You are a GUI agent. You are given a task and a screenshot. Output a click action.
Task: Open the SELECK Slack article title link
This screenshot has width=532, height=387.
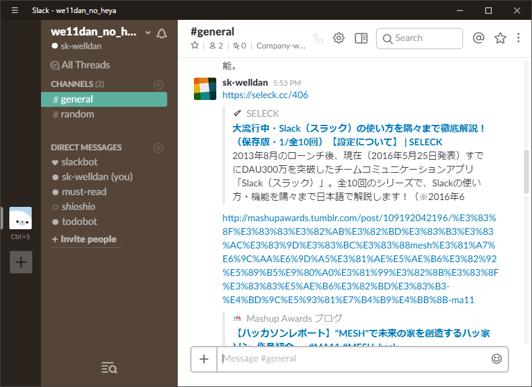pyautogui.click(x=359, y=135)
